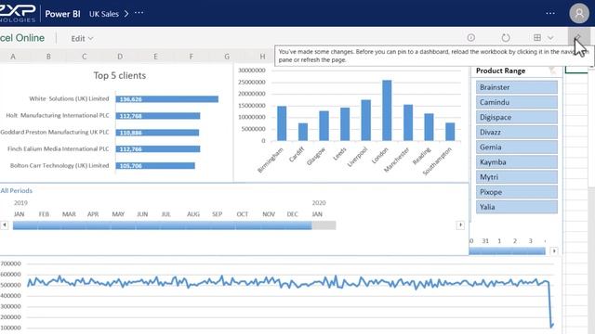Select Mytri in Product Range slicer
The width and height of the screenshot is (595, 334).
[x=517, y=177]
